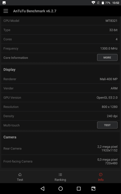Viewport: 121px width, 194px height.
Task: Open the hamburger navigation menu
Action: (6, 11)
